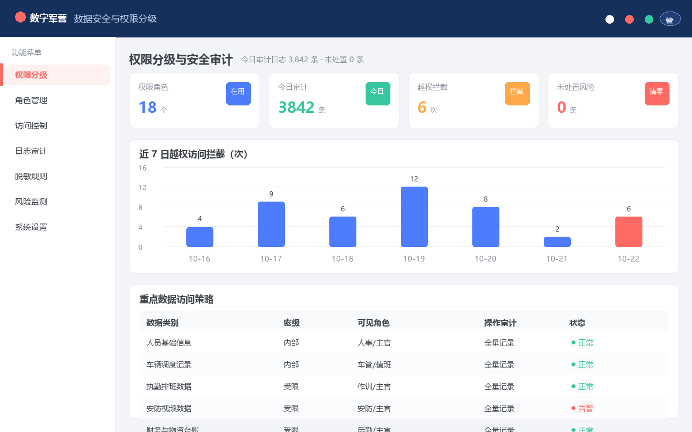Click the 数字军营 red logo circle
The width and height of the screenshot is (692, 432).
[x=20, y=17]
